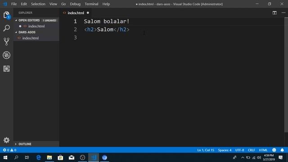Open the Help menu
This screenshot has width=288, height=162.
pos(106,4)
